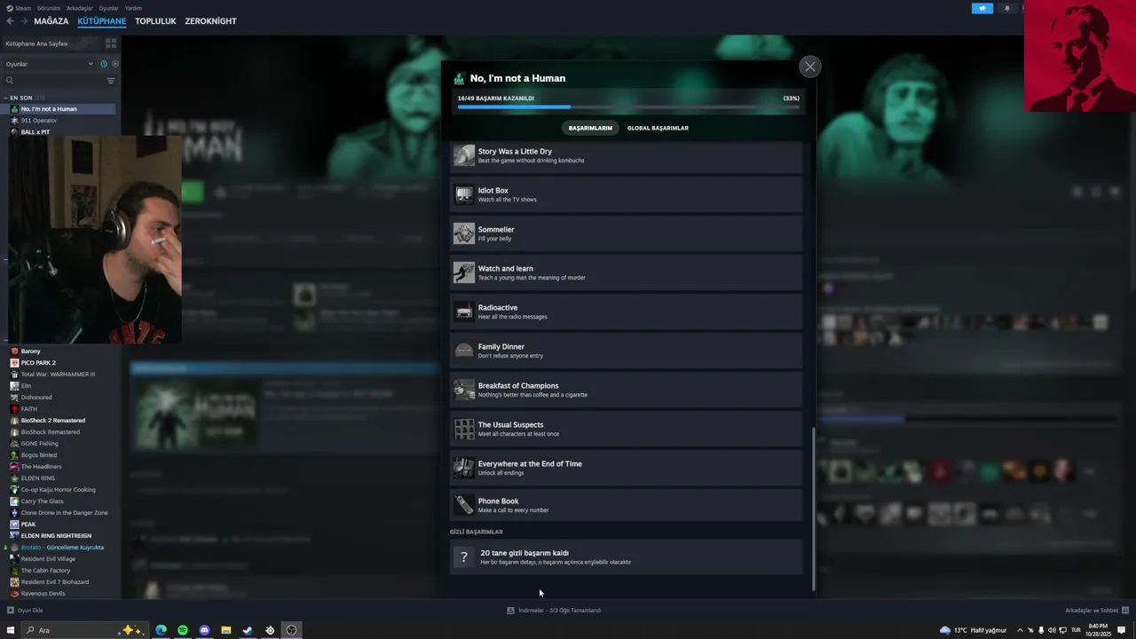Image resolution: width=1136 pixels, height=639 pixels.
Task: Click the Idiot Box achievement icon
Action: coord(464,194)
